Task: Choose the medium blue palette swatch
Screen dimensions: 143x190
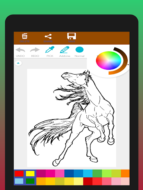Action: click(x=79, y=173)
